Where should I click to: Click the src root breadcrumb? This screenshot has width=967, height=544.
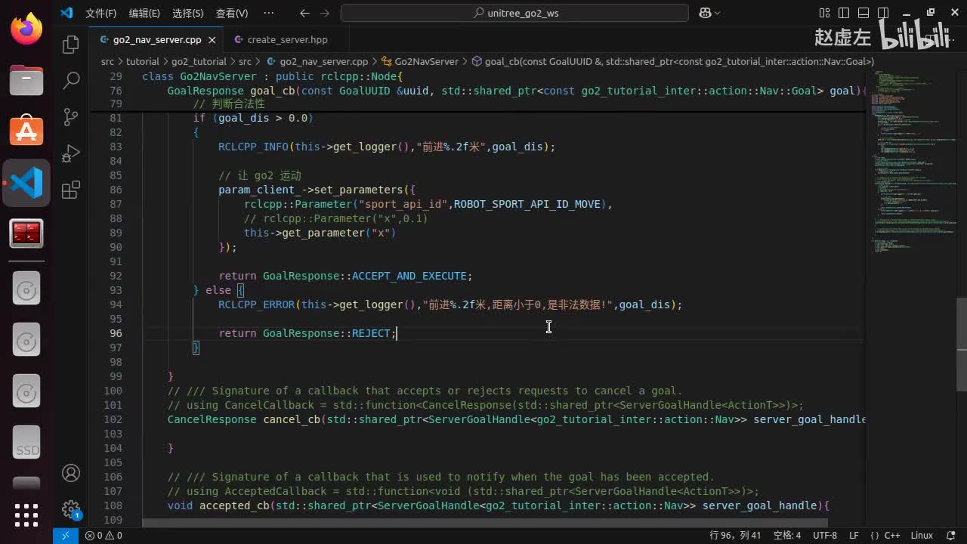coord(107,62)
